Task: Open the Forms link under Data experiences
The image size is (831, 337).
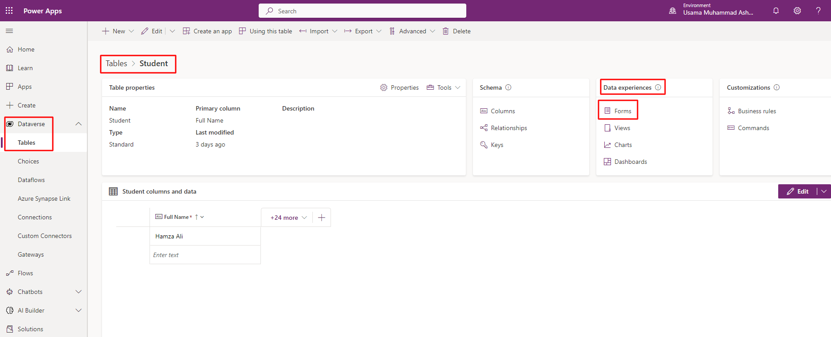Action: coord(622,111)
